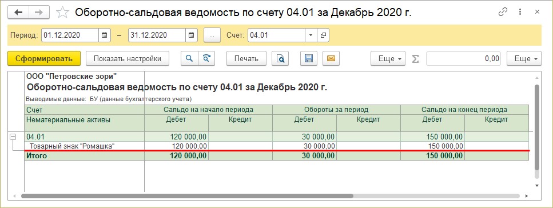Open calendar for end date 31.12.2020
This screenshot has height=208, width=553.
point(191,35)
